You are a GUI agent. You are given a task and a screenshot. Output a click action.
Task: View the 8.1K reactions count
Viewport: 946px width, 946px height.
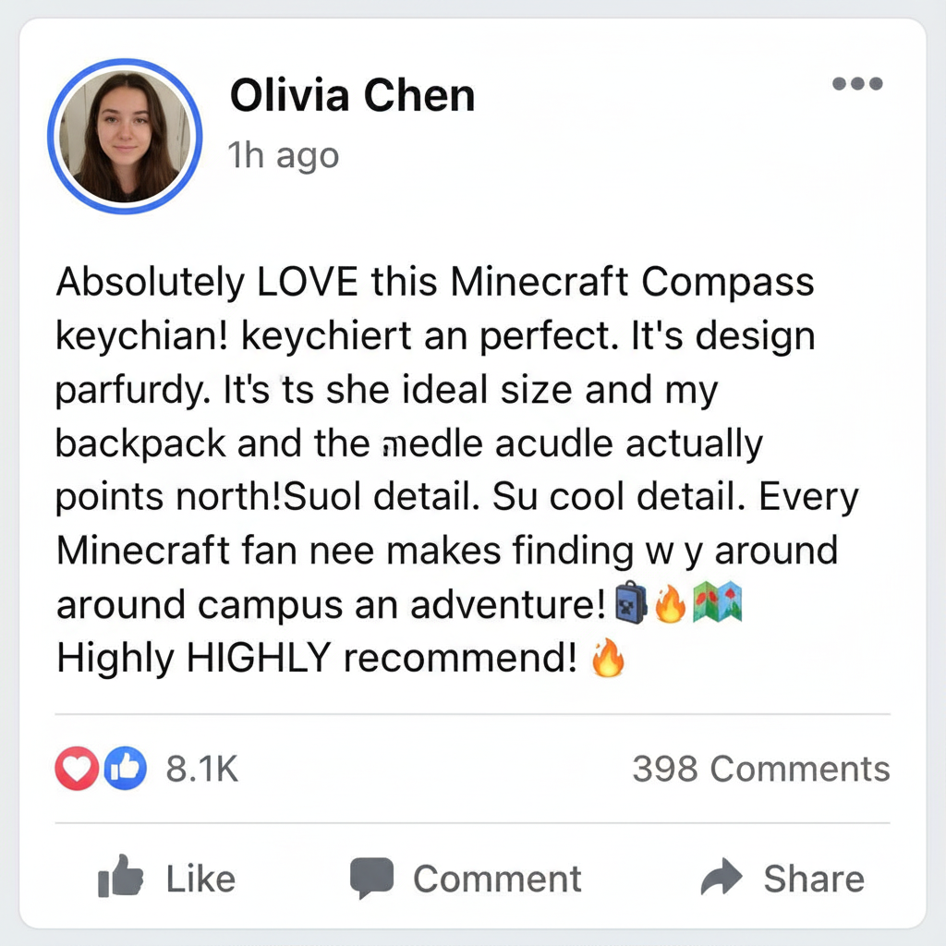pyautogui.click(x=202, y=769)
